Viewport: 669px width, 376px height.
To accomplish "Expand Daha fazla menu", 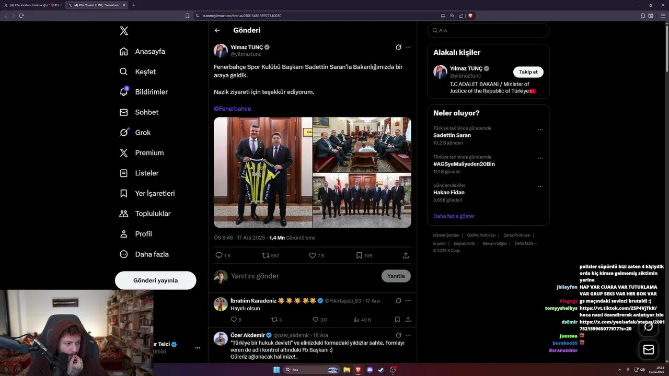I will [144, 254].
